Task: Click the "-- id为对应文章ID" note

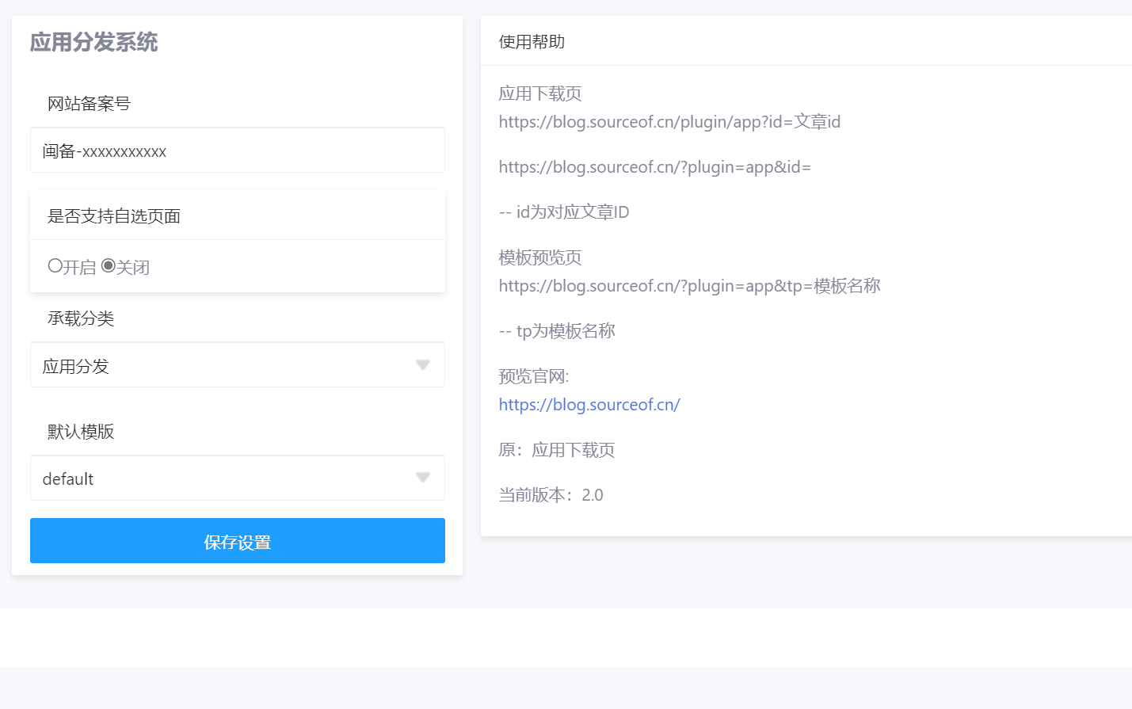Action: [564, 212]
